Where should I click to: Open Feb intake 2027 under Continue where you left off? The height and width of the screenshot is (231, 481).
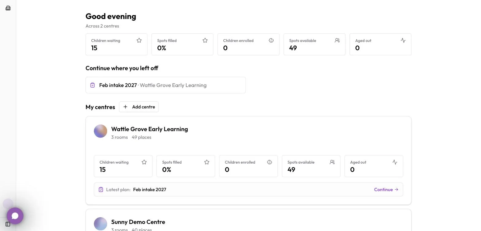[166, 85]
